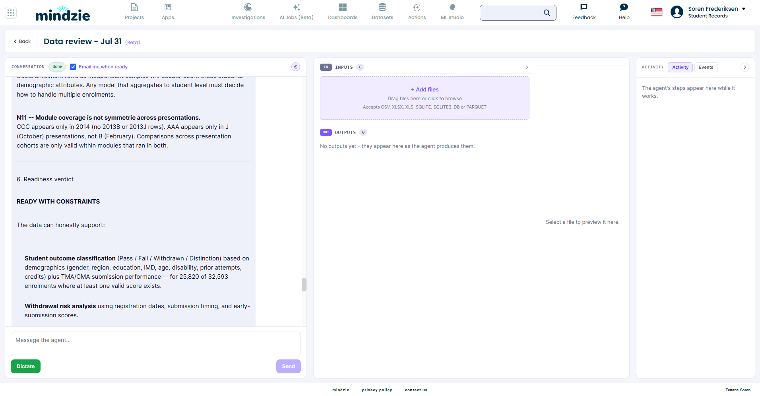This screenshot has height=396, width=760.
Task: Click the IN badge icon
Action: [x=326, y=67]
